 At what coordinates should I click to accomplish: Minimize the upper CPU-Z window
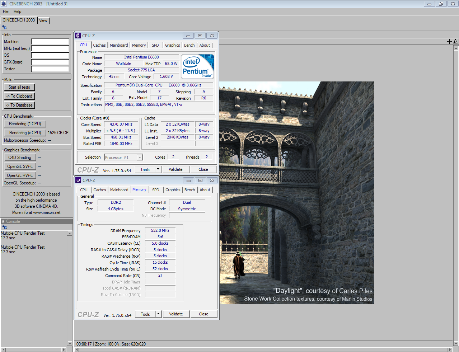[x=188, y=36]
